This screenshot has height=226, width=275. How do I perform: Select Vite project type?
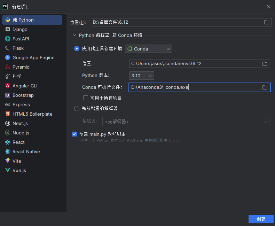pos(32,161)
